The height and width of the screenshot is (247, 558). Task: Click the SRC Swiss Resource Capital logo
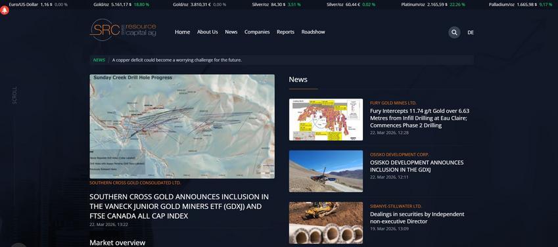pos(123,30)
